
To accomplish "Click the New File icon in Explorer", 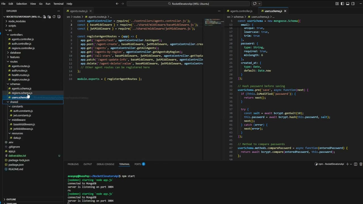I will pyautogui.click(x=45, y=17).
